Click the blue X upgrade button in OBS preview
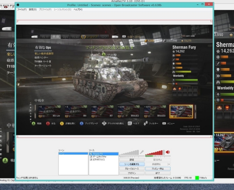The height and width of the screenshot is (190, 234). click(x=82, y=123)
